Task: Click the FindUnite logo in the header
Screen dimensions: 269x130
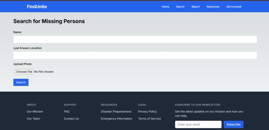Action: pos(37,7)
